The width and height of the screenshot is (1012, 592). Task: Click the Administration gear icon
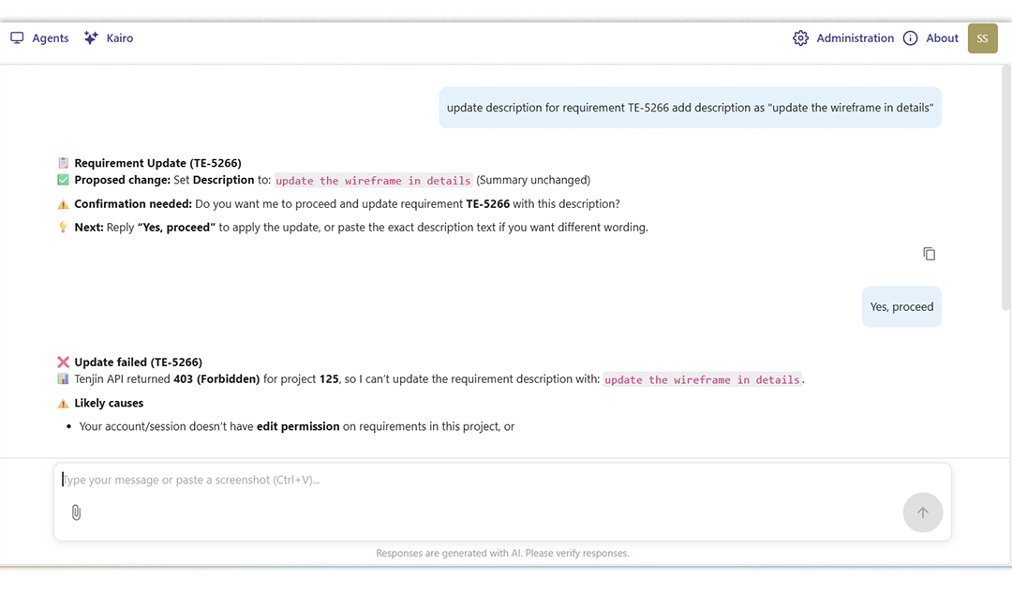[x=800, y=38]
